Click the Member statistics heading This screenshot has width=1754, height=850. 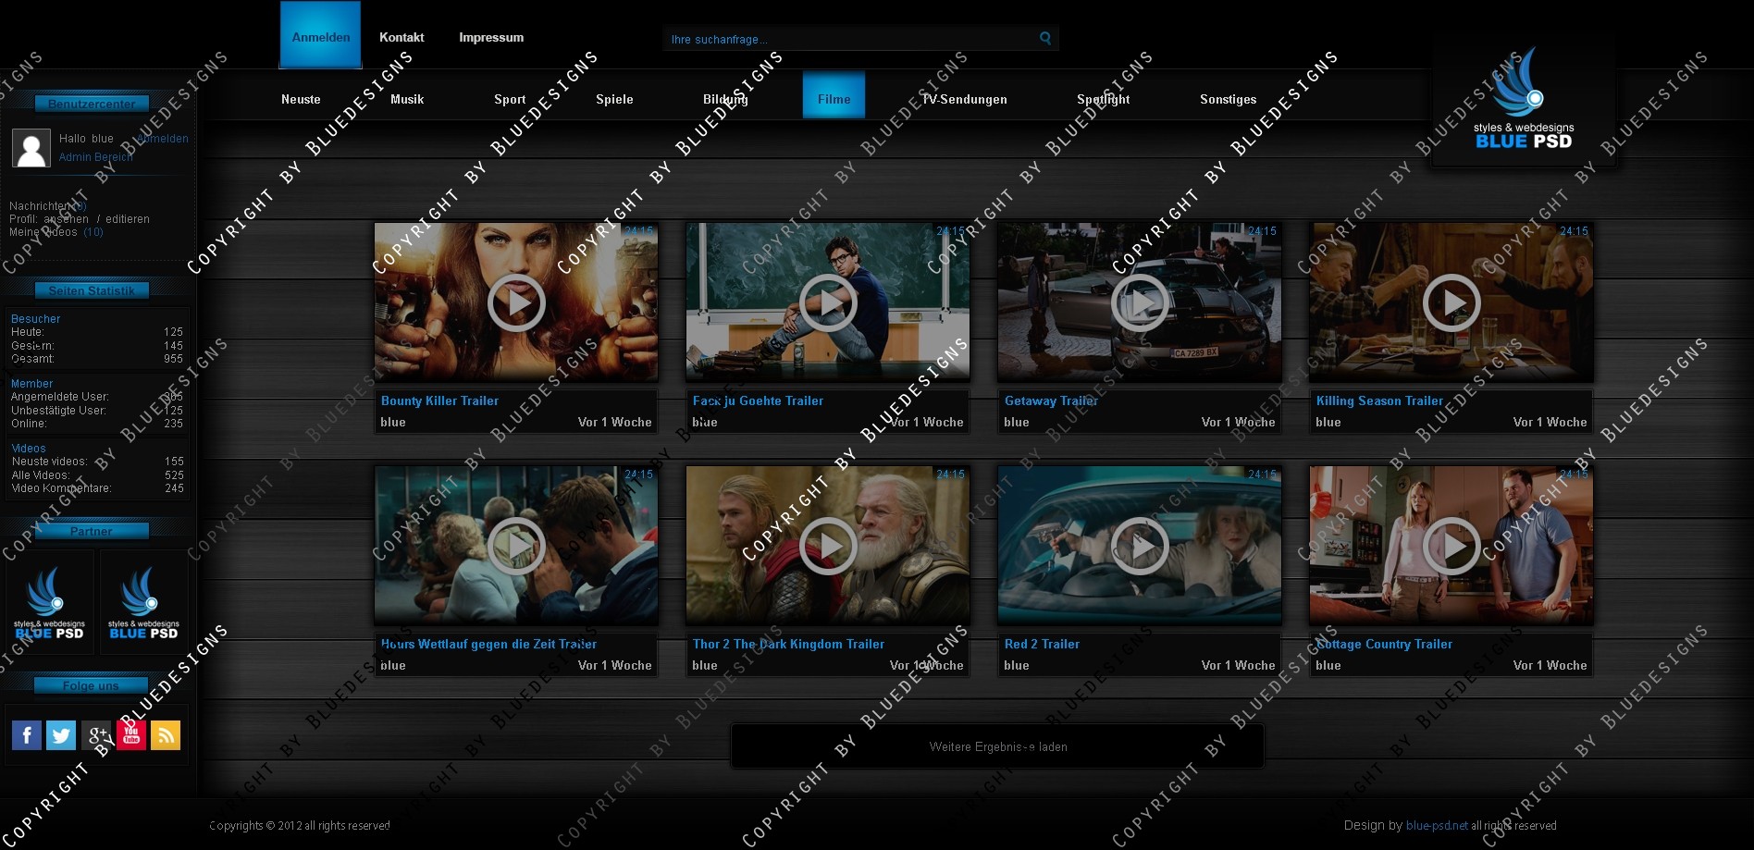click(x=31, y=384)
